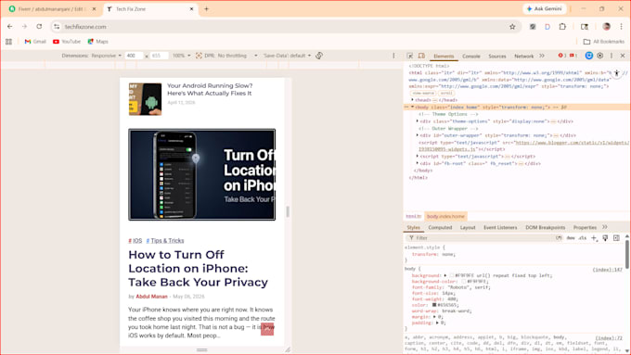The width and height of the screenshot is (631, 355).
Task: Open the Gmail bookmark
Action: (35, 42)
